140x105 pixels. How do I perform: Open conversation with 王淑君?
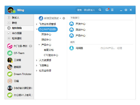click(x=19, y=60)
